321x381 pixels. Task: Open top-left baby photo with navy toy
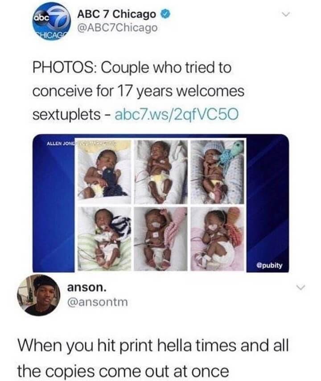(104, 172)
